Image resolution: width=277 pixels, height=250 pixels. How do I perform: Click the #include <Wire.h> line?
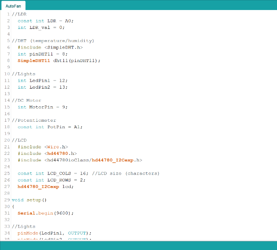pos(42,147)
